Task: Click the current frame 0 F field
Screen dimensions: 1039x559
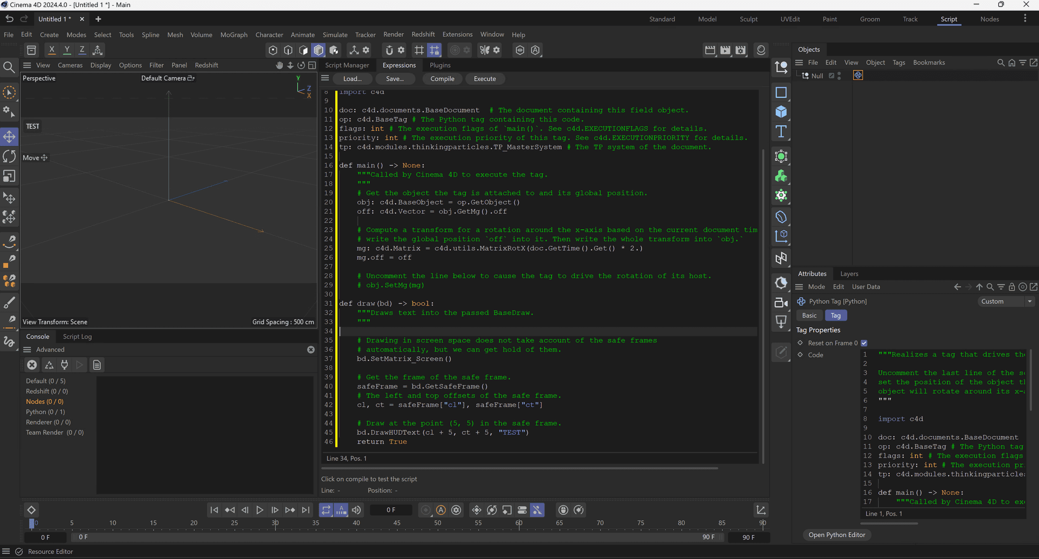Action: [391, 510]
